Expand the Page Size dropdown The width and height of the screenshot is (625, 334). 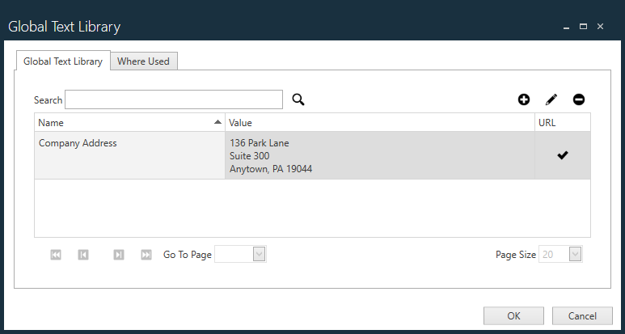tap(575, 255)
